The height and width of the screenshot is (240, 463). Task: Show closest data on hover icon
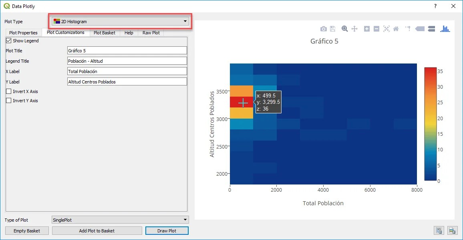coord(420,29)
